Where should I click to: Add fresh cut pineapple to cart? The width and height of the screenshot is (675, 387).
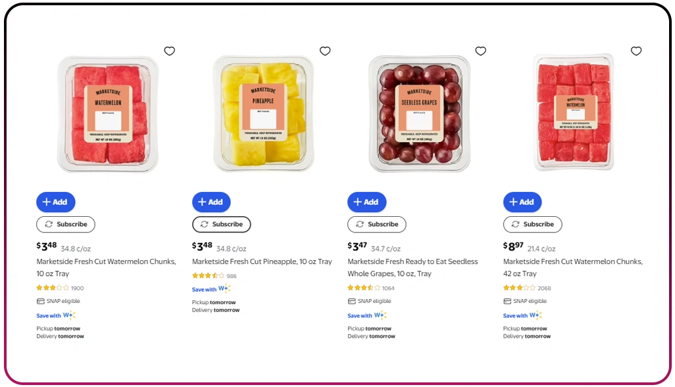pos(211,202)
